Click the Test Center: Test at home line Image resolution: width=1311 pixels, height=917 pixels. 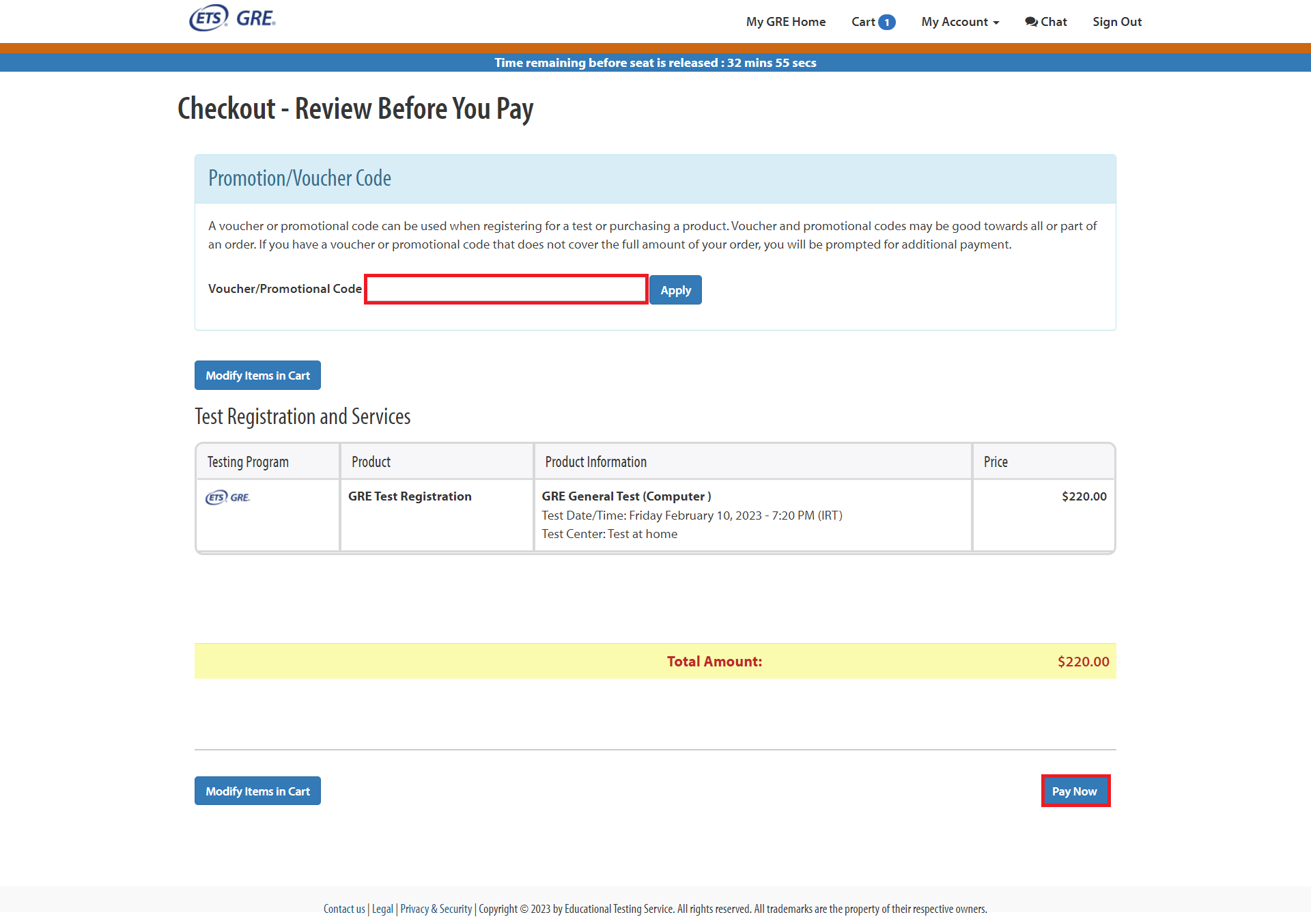click(609, 534)
